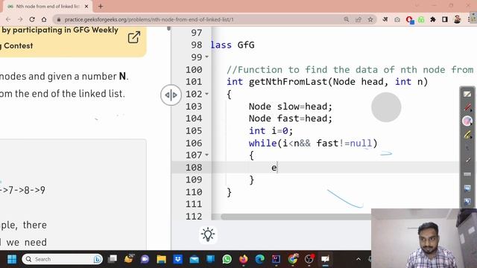Click the 'Node slow=head;' code line
477x268 pixels.
[290, 106]
